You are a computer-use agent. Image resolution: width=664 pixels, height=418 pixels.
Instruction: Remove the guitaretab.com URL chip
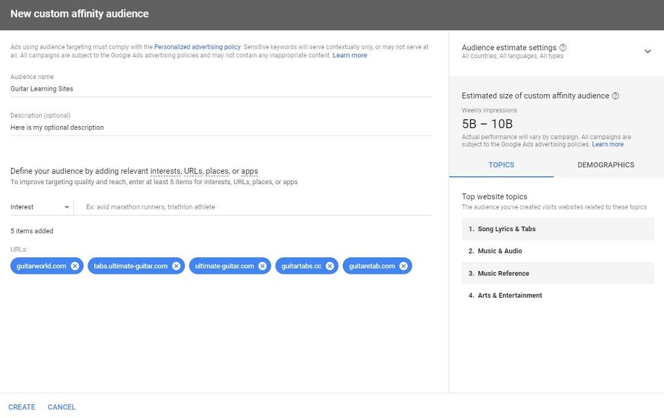point(403,265)
